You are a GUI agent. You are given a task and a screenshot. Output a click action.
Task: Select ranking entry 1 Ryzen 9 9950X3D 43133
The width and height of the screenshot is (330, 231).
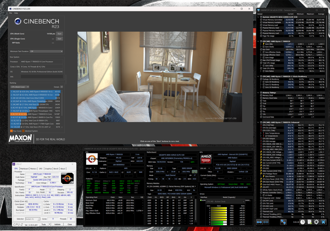pyautogui.click(x=35, y=92)
